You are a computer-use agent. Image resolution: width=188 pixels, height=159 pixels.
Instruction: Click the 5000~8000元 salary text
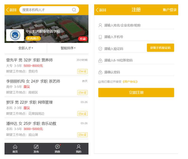point(33,66)
